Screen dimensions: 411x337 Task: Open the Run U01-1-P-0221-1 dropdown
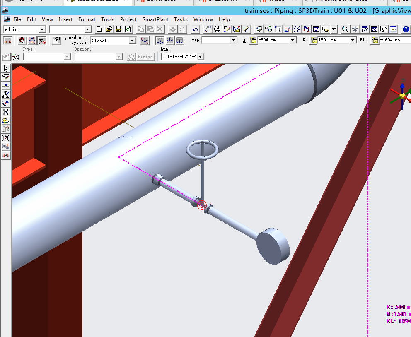tap(201, 57)
